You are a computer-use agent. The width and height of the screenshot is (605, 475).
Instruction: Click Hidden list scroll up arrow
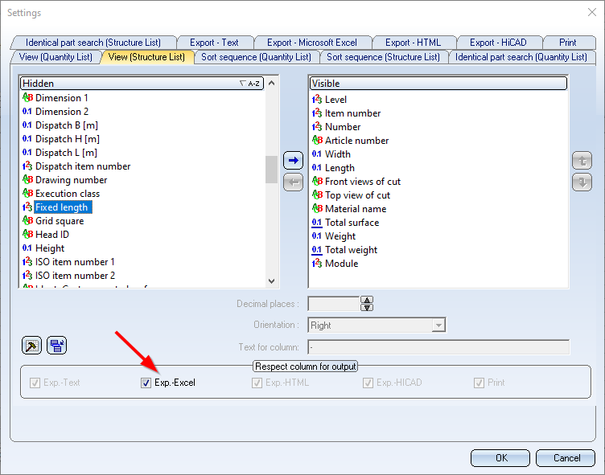click(x=271, y=83)
